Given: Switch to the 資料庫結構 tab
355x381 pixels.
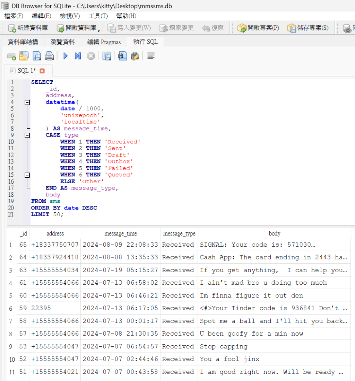Looking at the screenshot, I should point(23,42).
